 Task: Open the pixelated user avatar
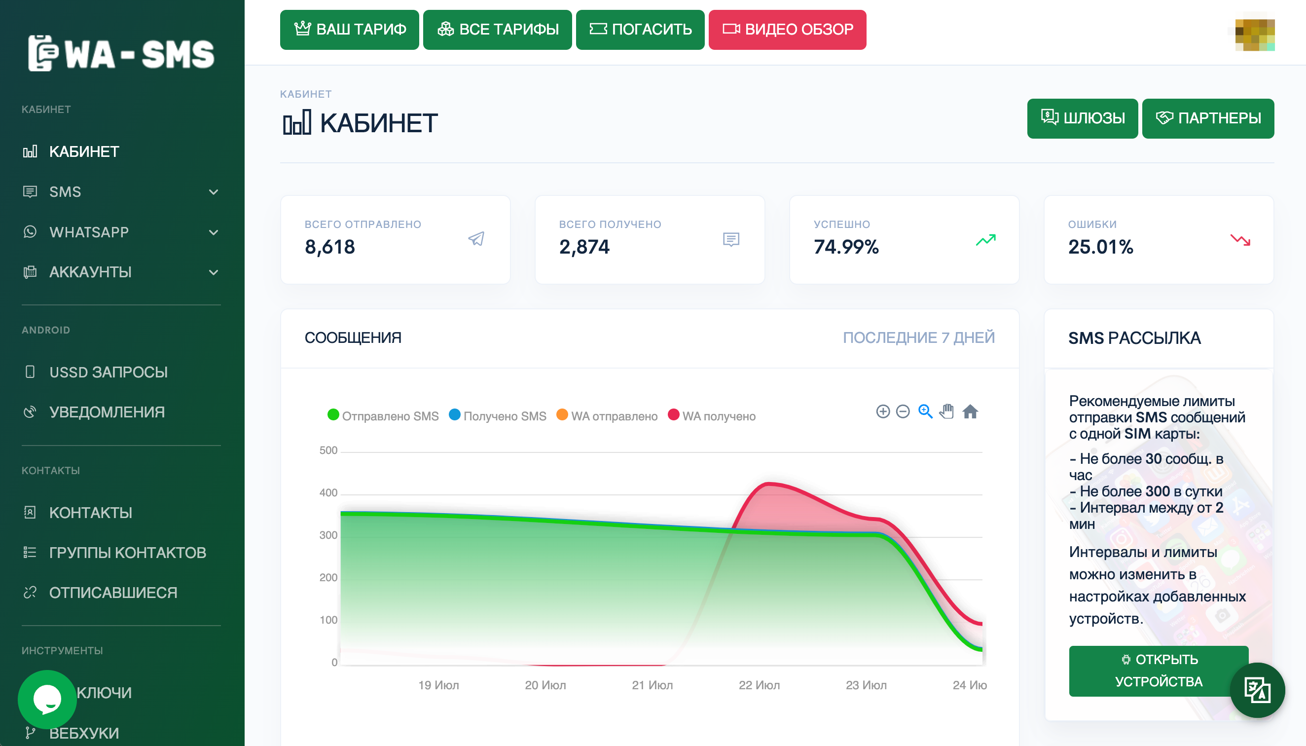(1254, 34)
